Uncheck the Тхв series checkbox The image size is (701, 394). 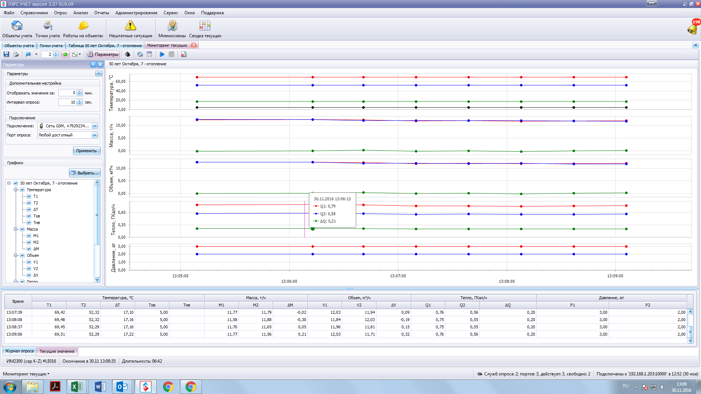tap(29, 216)
